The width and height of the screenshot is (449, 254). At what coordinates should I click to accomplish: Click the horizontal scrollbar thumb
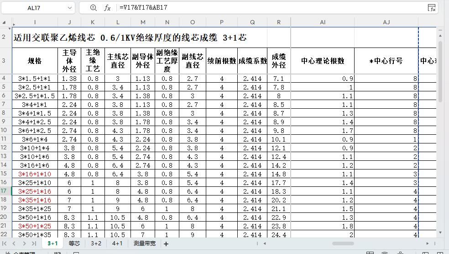tap(349, 243)
